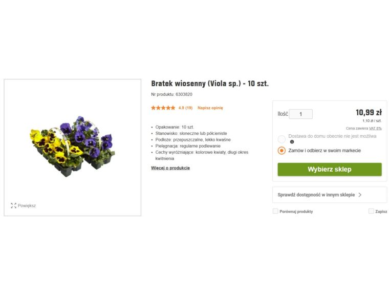Open the Napisz opinię link

pyautogui.click(x=210, y=108)
